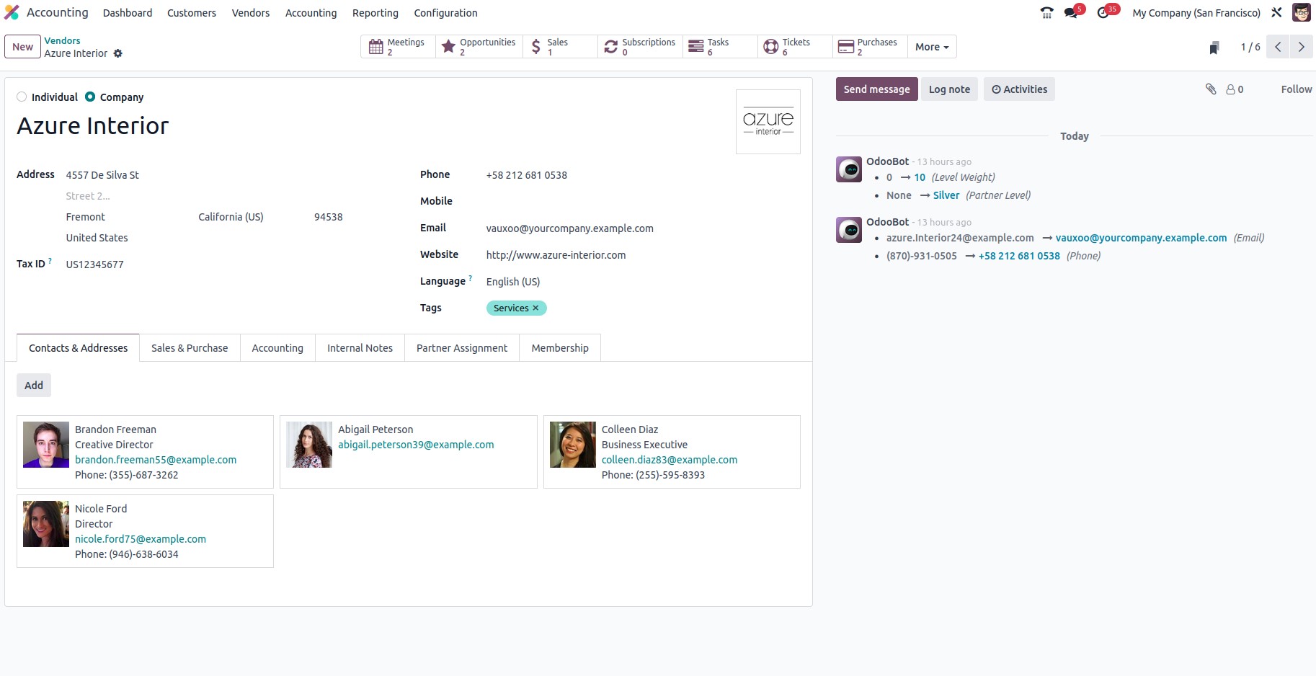Open the Configuration menu

click(445, 13)
